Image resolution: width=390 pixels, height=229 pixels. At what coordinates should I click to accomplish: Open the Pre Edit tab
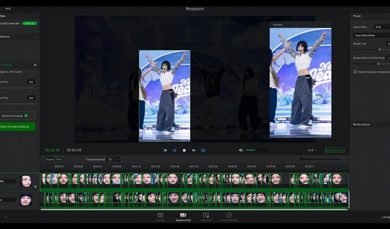point(160,216)
